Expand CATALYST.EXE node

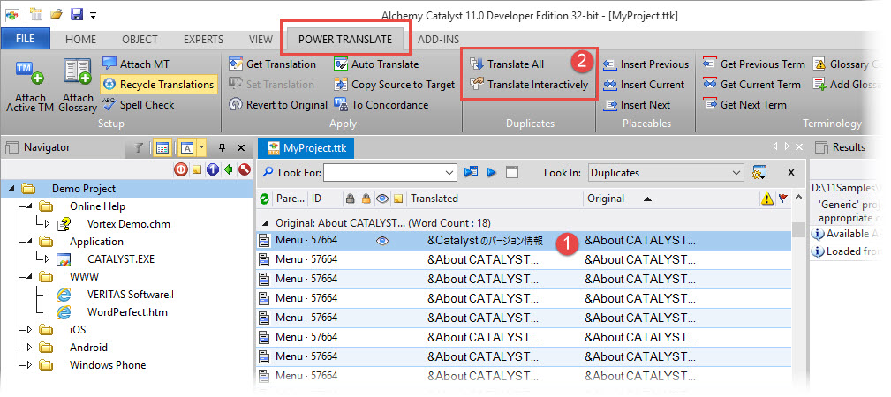click(x=47, y=259)
